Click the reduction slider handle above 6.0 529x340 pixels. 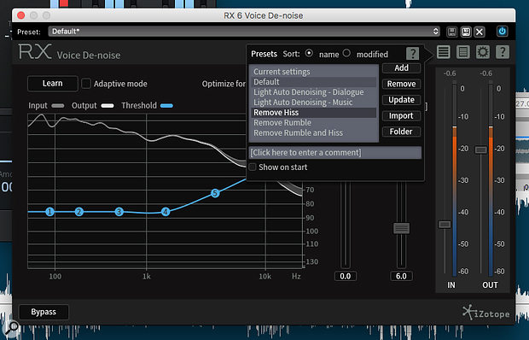[402, 228]
